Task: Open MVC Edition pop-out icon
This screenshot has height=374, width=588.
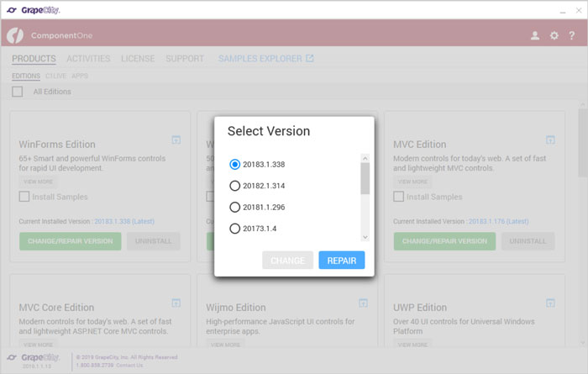Action: coord(550,140)
